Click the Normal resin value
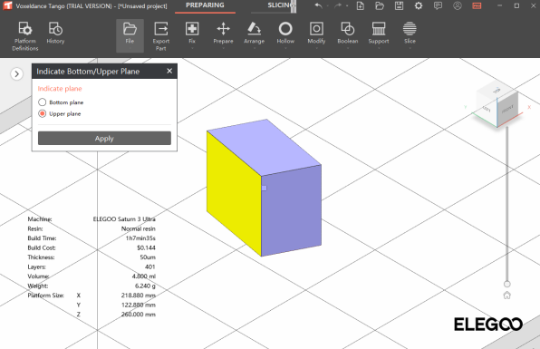Screen dimensions: 540x349 pyautogui.click(x=138, y=228)
